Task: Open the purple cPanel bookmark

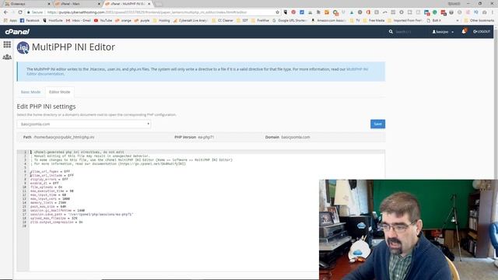Action: [x=142, y=20]
